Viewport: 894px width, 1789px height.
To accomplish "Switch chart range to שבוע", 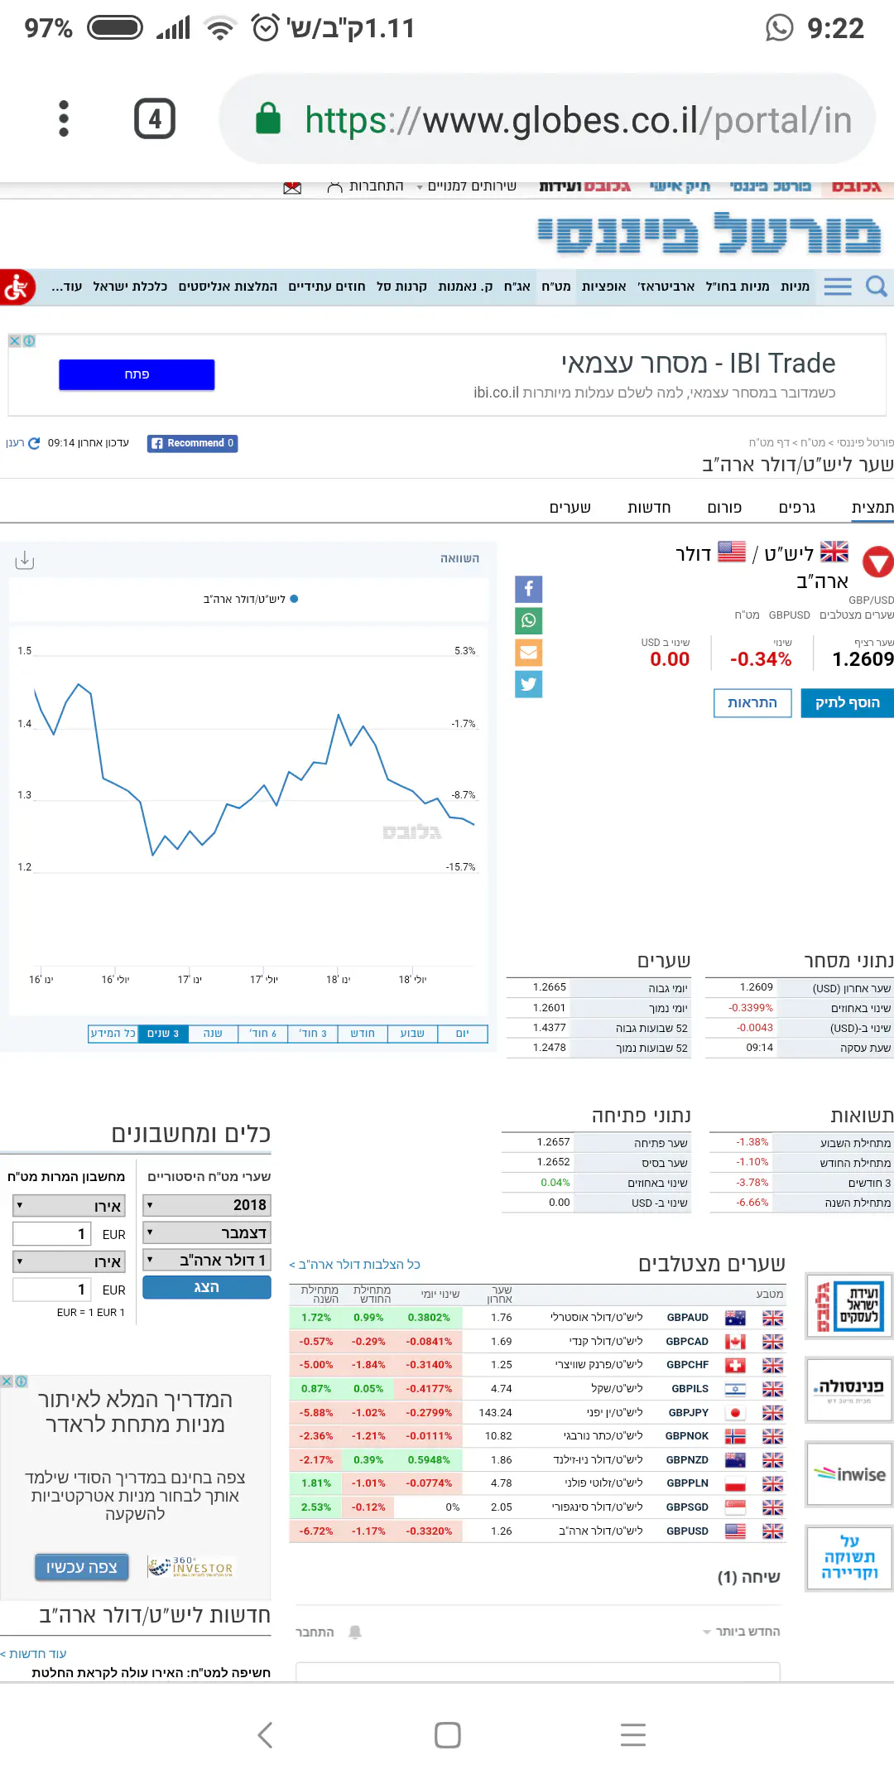I will point(412,1034).
